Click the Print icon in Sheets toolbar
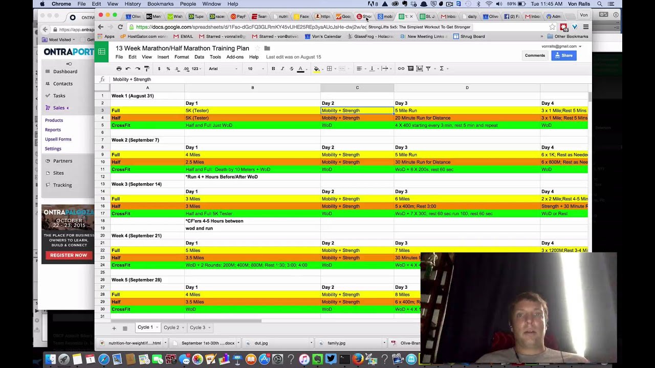This screenshot has height=368, width=655. (x=119, y=68)
